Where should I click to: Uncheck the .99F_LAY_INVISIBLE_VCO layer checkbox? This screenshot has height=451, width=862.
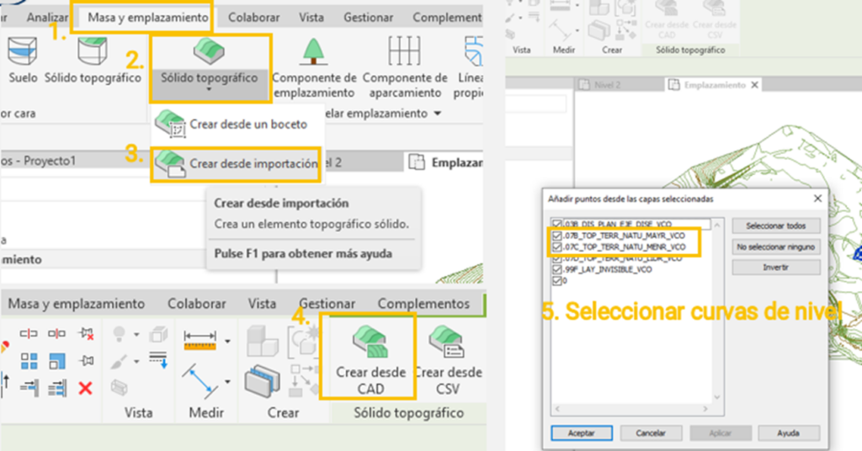pos(557,270)
